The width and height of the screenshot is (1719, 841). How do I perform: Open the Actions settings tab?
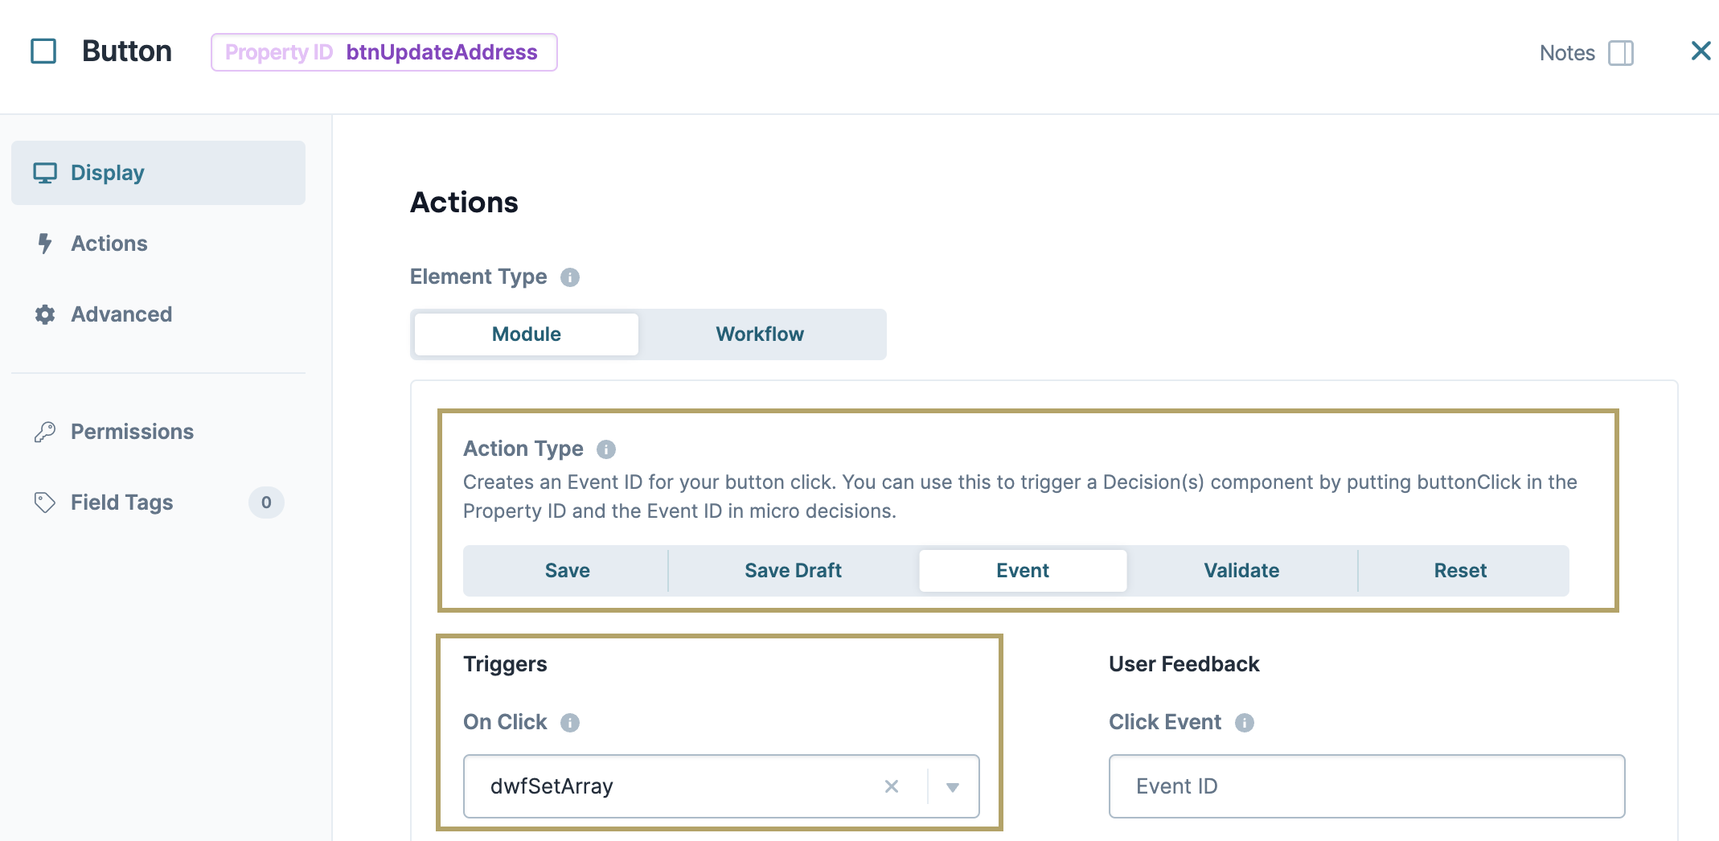pyautogui.click(x=158, y=244)
